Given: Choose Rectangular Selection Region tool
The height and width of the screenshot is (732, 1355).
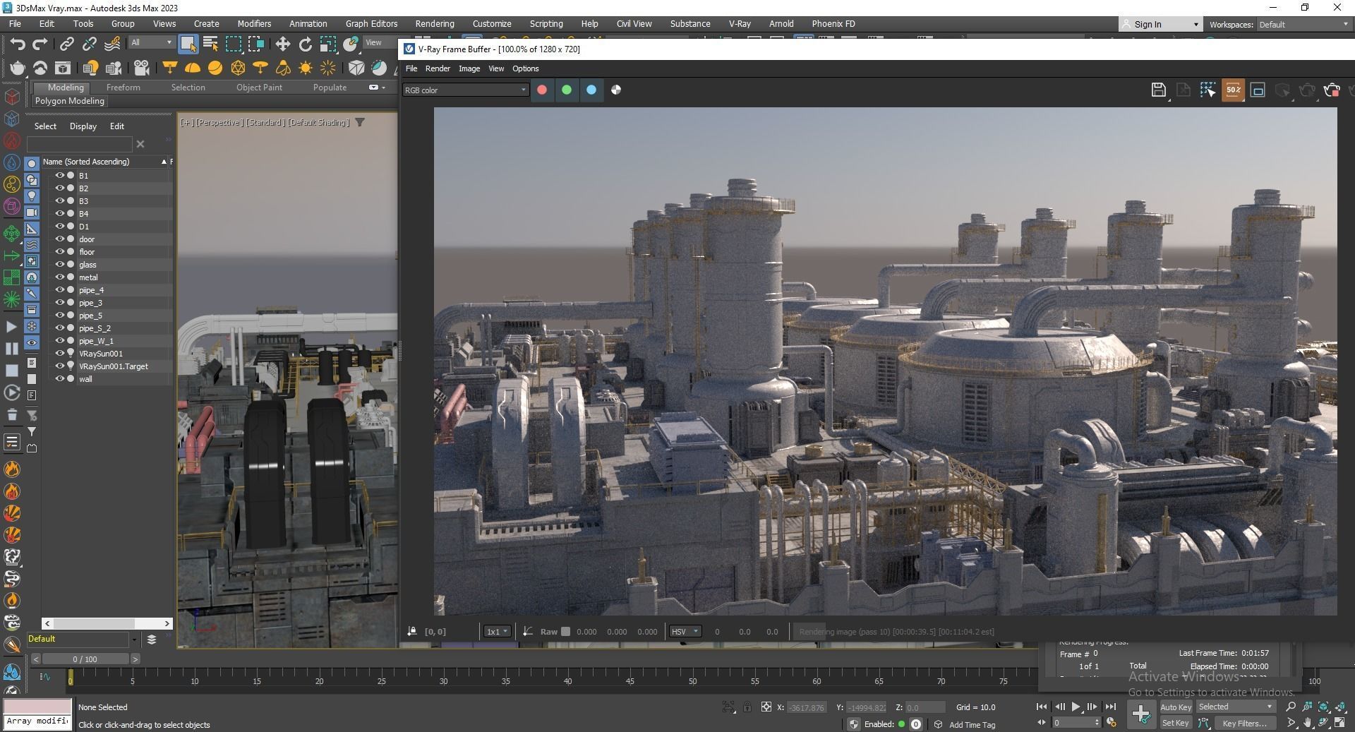Looking at the screenshot, I should coord(233,44).
